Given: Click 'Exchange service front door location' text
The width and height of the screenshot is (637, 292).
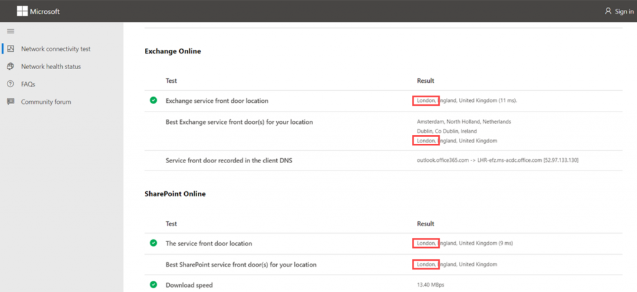Looking at the screenshot, I should click(x=217, y=101).
